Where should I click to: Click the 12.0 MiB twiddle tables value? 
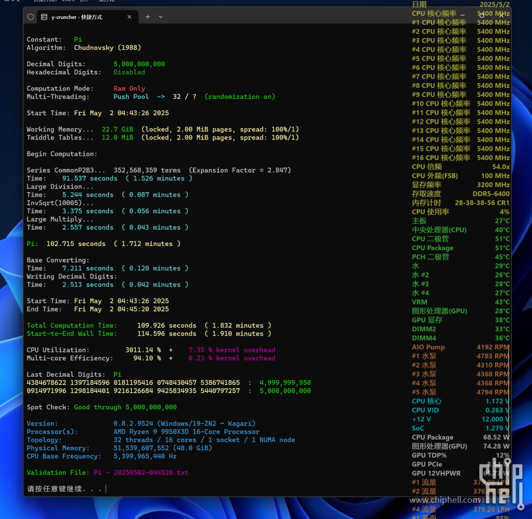click(117, 137)
